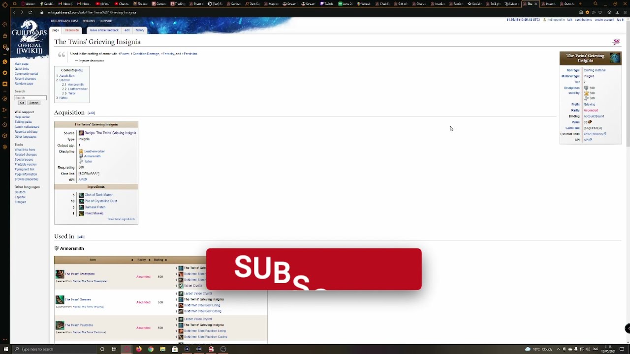Open GUILDWARS2.COM top menu link
Viewport: 630px width, 354px height.
coord(64,21)
